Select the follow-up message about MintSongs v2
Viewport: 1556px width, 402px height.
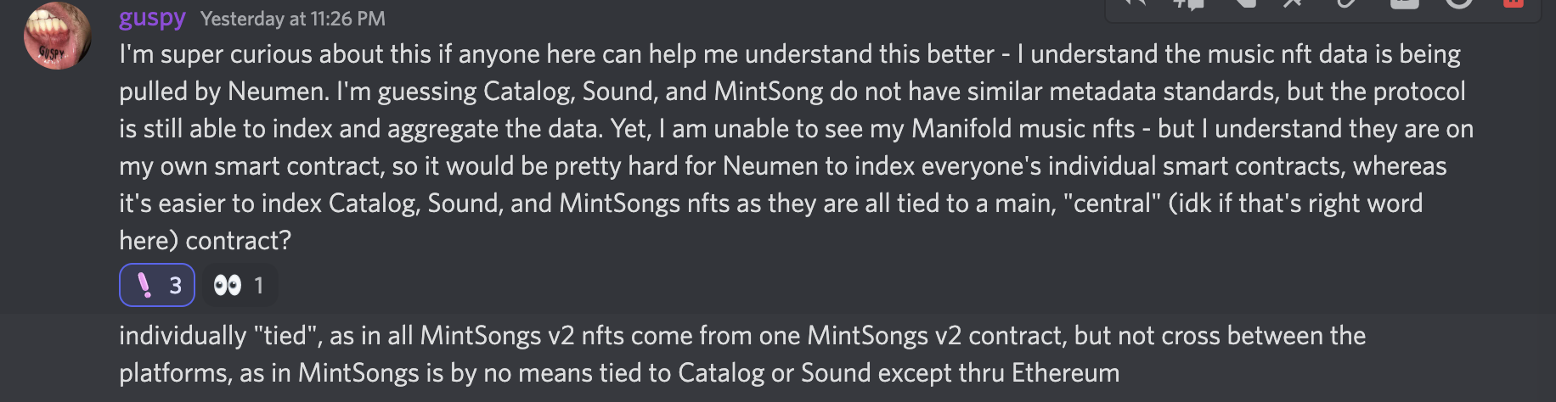(742, 354)
